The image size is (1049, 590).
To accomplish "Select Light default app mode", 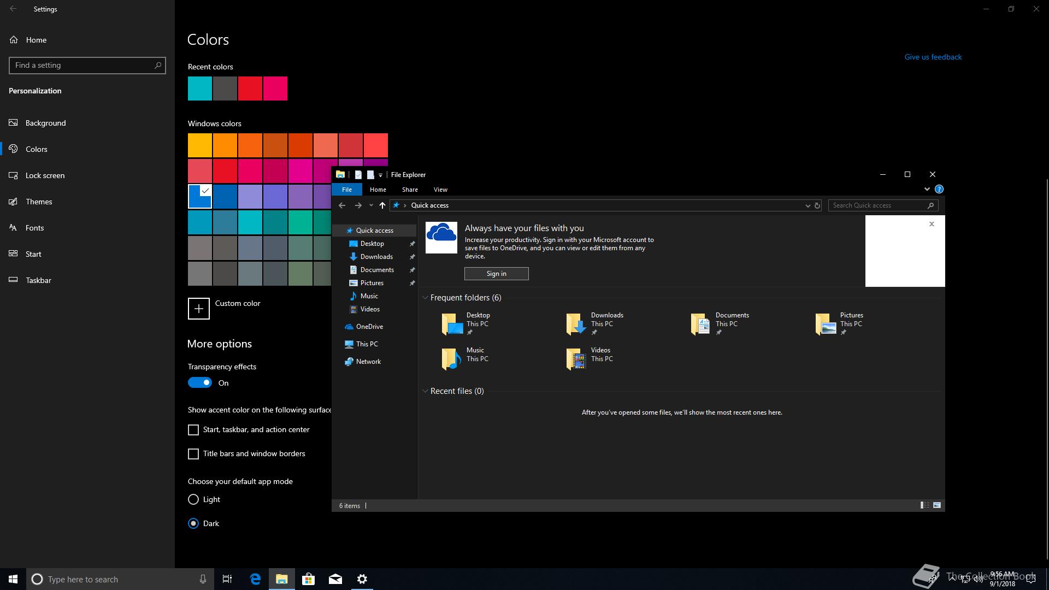I will point(193,499).
